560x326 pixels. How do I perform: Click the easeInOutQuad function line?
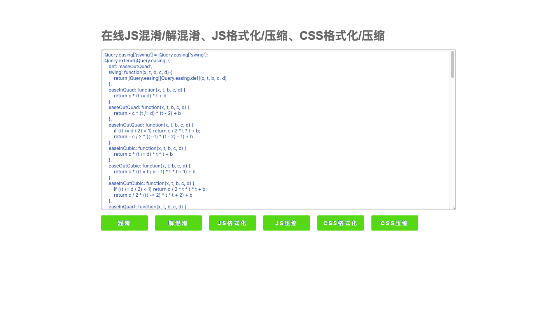click(151, 125)
